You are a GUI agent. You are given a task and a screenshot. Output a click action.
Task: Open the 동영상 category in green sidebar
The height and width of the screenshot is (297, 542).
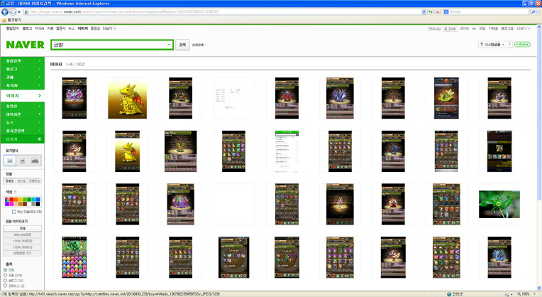(x=21, y=106)
